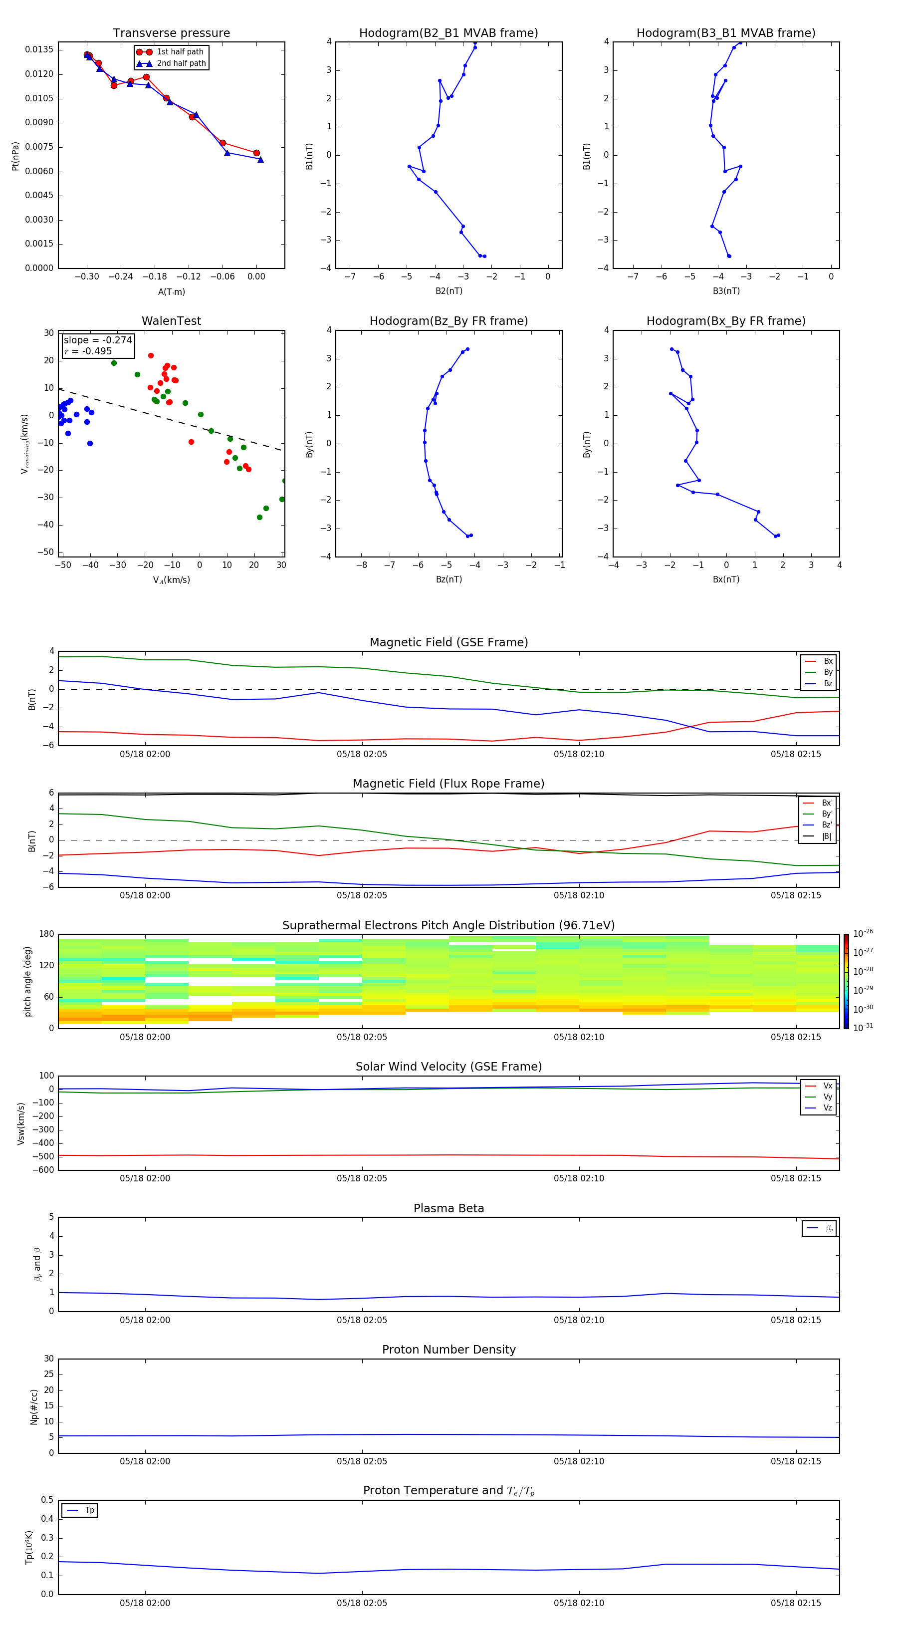Click the 'Bz(nT)' x-axis label
This screenshot has height=1647, width=898.
[x=449, y=579]
